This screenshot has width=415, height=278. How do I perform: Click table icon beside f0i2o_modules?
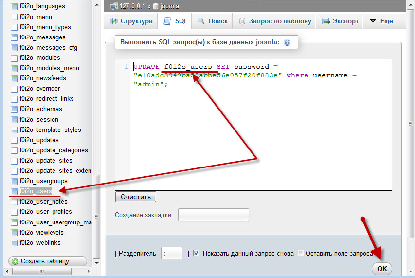(14, 58)
